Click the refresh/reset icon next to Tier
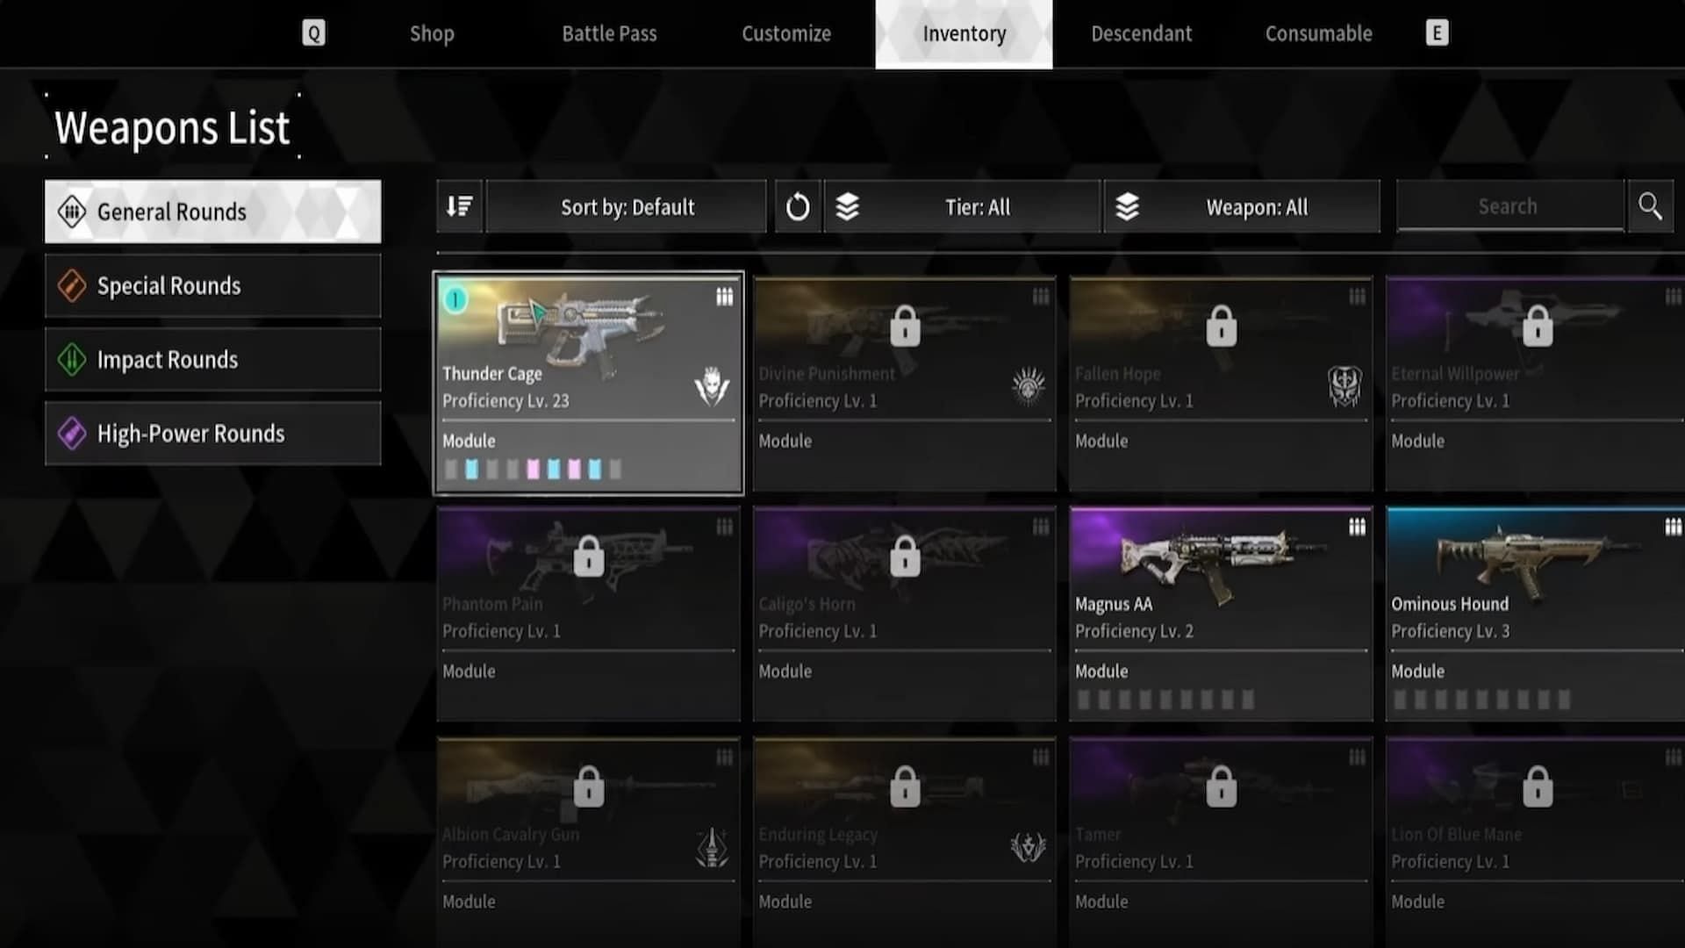 [x=799, y=206]
